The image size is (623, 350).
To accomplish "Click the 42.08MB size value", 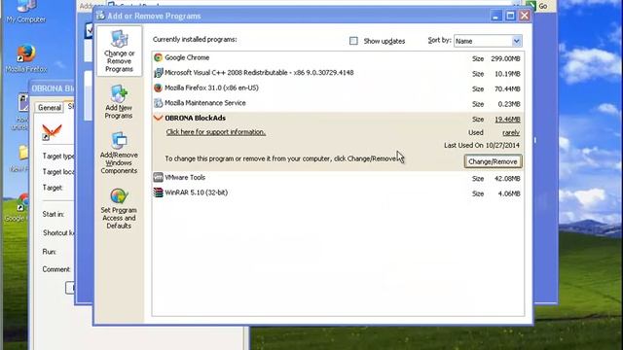I will click(x=507, y=179).
